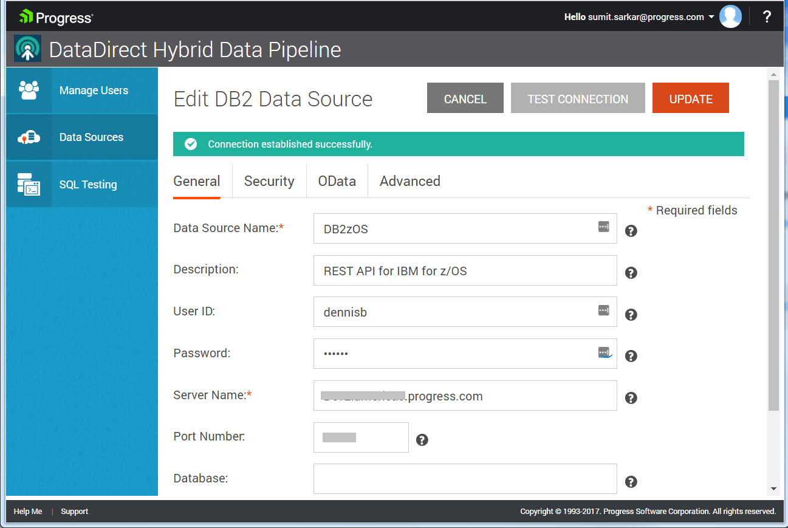Click the UPDATE button

690,98
